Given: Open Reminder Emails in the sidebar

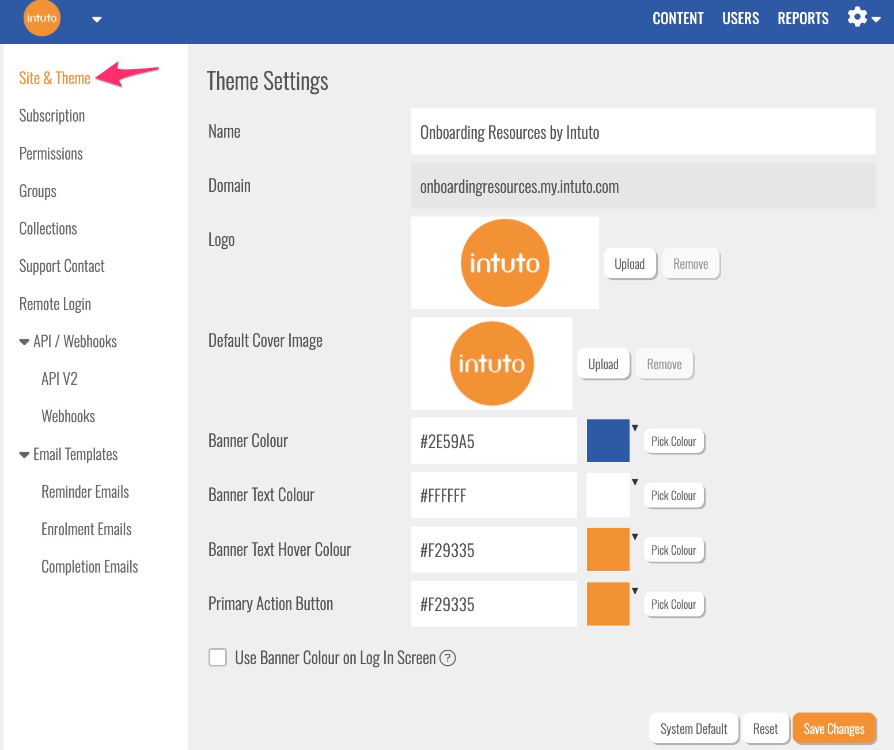Looking at the screenshot, I should coord(85,492).
